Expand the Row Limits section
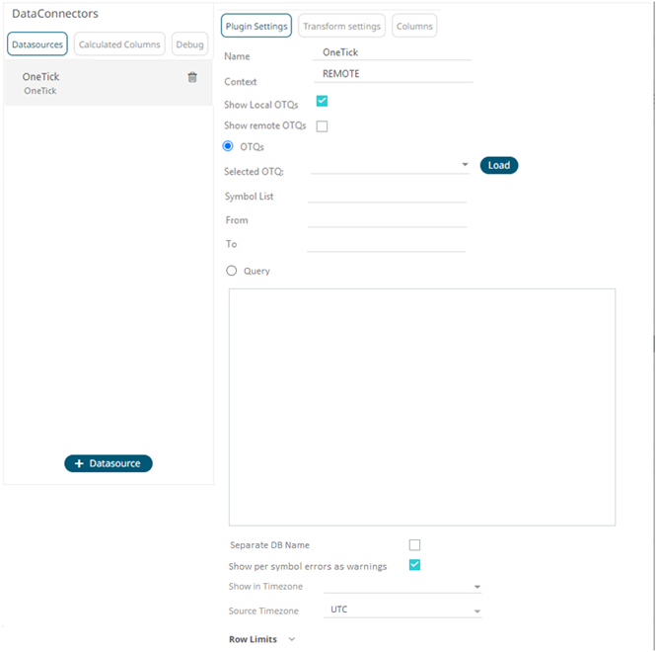657x652 pixels. point(291,639)
